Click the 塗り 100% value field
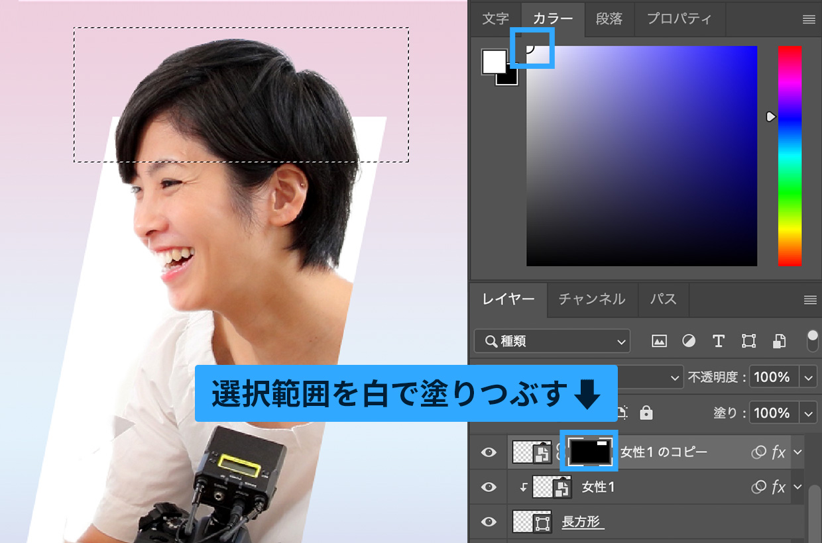 click(775, 413)
